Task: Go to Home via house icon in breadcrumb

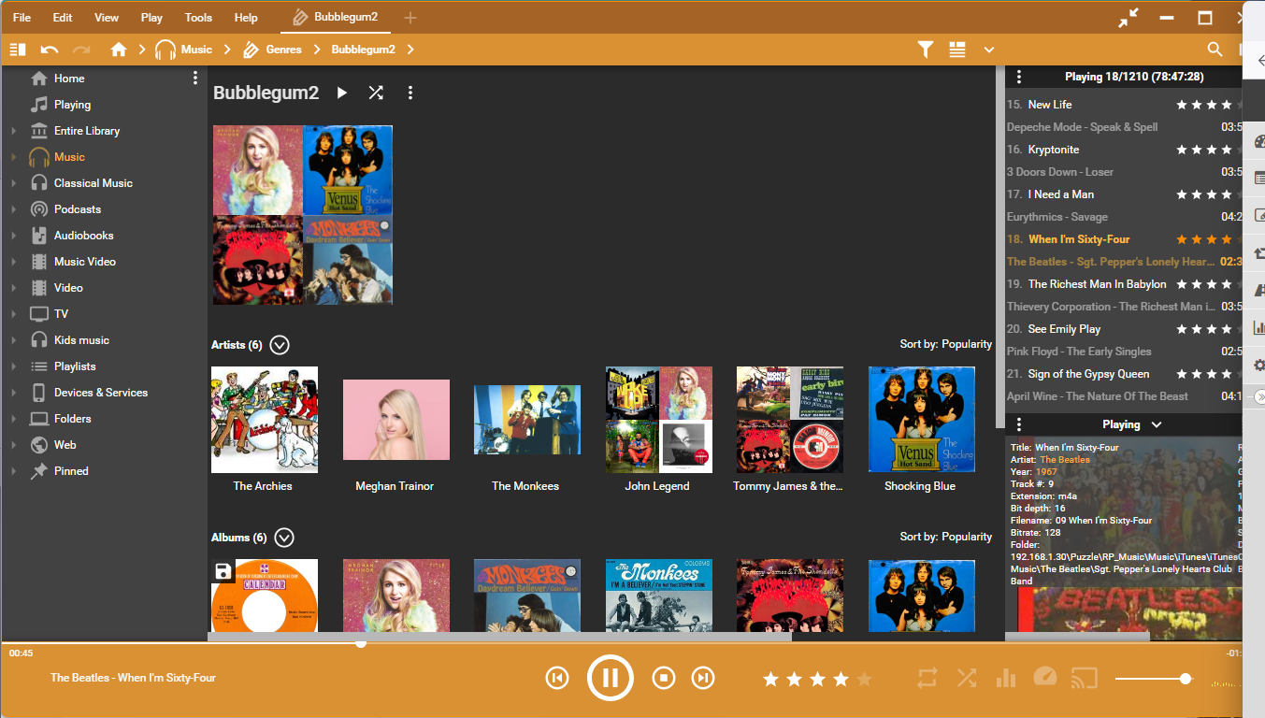Action: click(119, 50)
